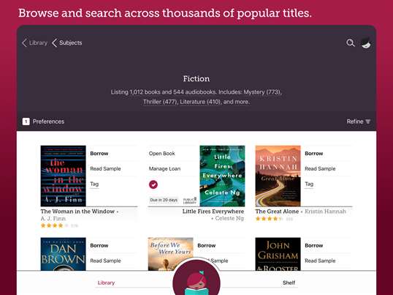Tag The Woman in the Window
Screen dimensions: 393x295
tap(94, 184)
